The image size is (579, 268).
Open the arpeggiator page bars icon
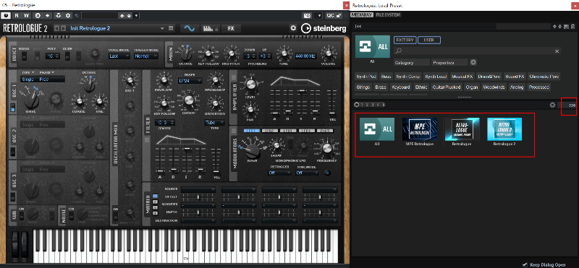click(x=211, y=28)
